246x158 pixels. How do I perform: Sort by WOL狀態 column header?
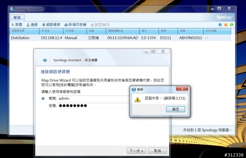[x=217, y=31]
